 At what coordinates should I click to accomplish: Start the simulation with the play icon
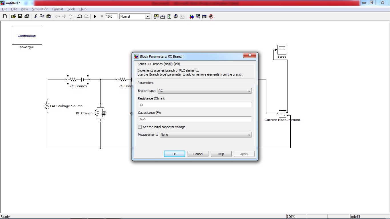pyautogui.click(x=95, y=16)
